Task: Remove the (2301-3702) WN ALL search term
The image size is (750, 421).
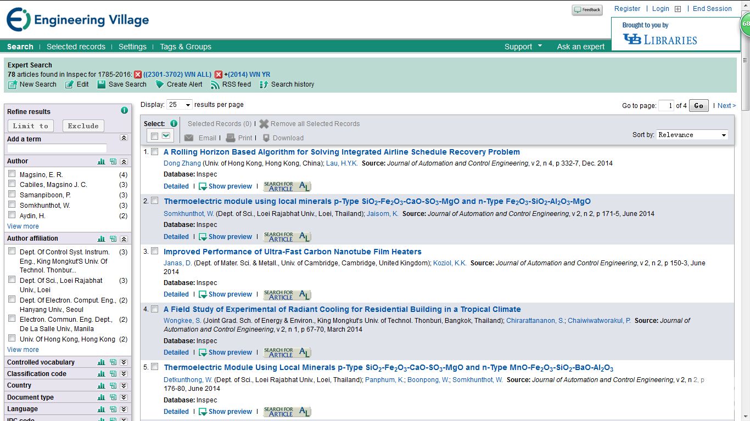Action: (x=138, y=75)
